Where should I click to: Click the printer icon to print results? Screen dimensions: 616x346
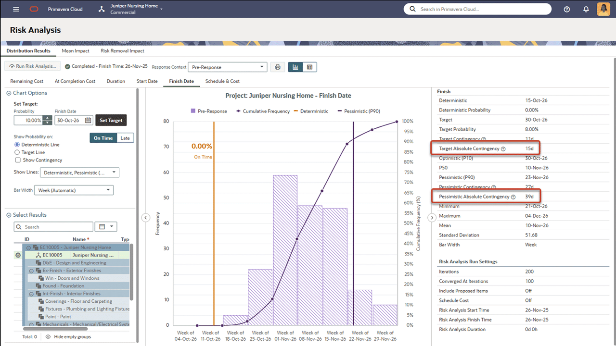277,67
